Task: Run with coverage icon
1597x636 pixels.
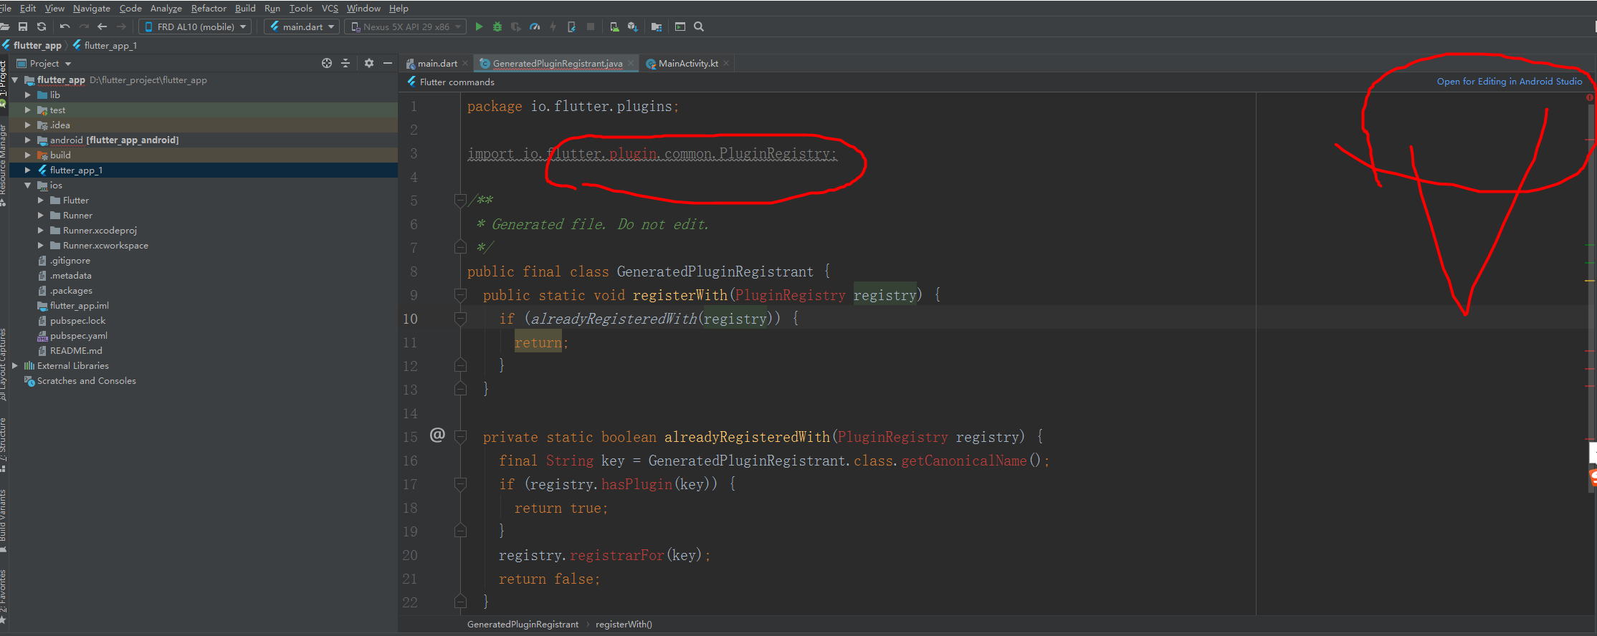Action: click(515, 26)
